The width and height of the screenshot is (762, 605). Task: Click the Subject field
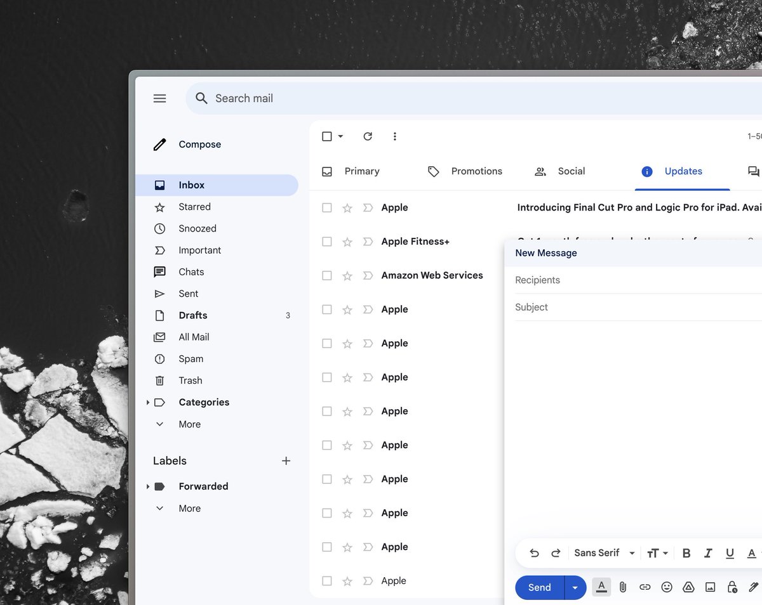click(x=638, y=308)
